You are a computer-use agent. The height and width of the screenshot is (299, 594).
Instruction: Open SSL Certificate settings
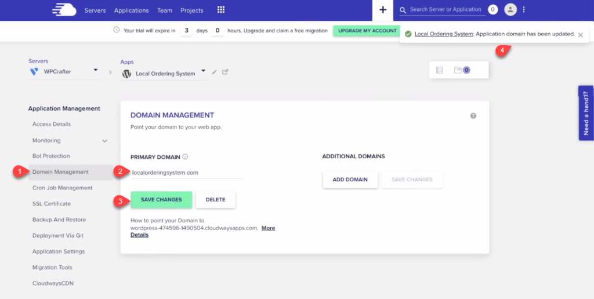point(52,203)
